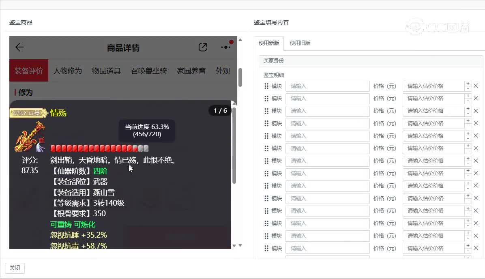The width and height of the screenshot is (485, 279).
Task: Select the 外观 tab
Action: tap(223, 71)
